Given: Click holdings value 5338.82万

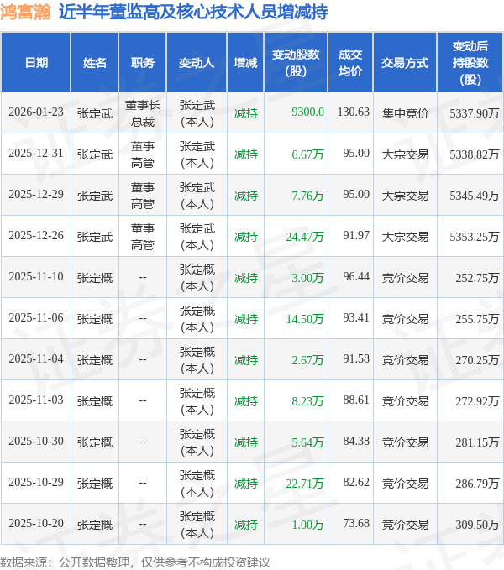Looking at the screenshot, I should [x=475, y=154].
